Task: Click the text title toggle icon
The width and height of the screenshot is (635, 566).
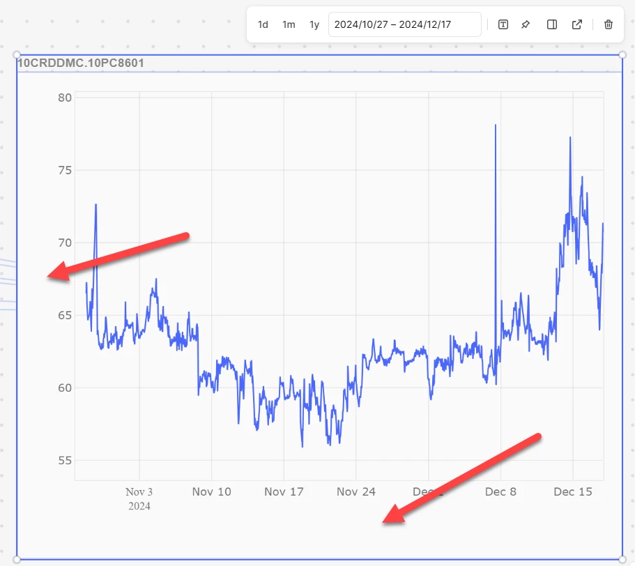Action: coord(503,24)
